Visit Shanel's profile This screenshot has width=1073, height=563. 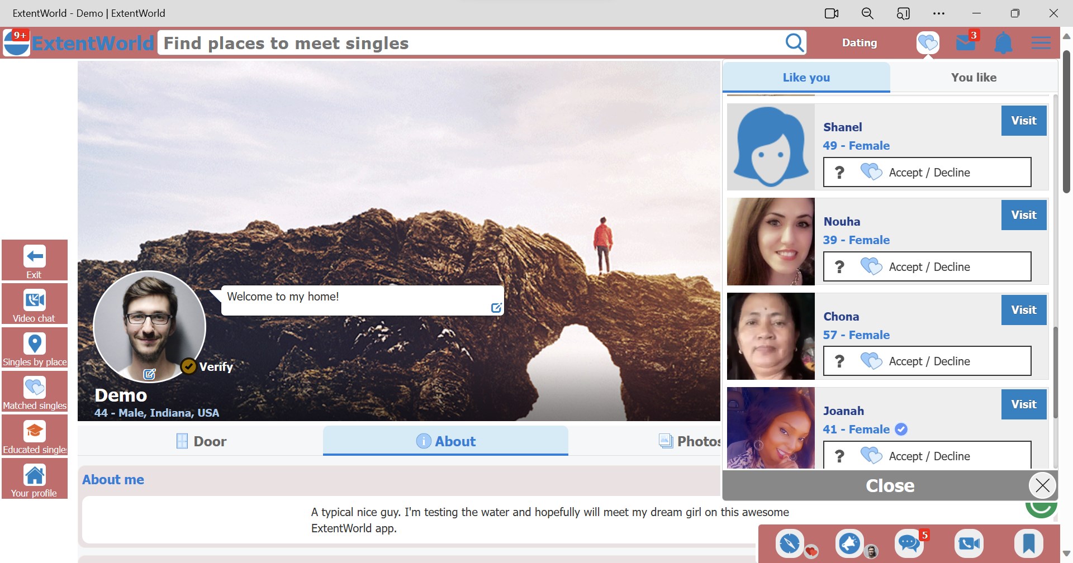click(x=1023, y=120)
